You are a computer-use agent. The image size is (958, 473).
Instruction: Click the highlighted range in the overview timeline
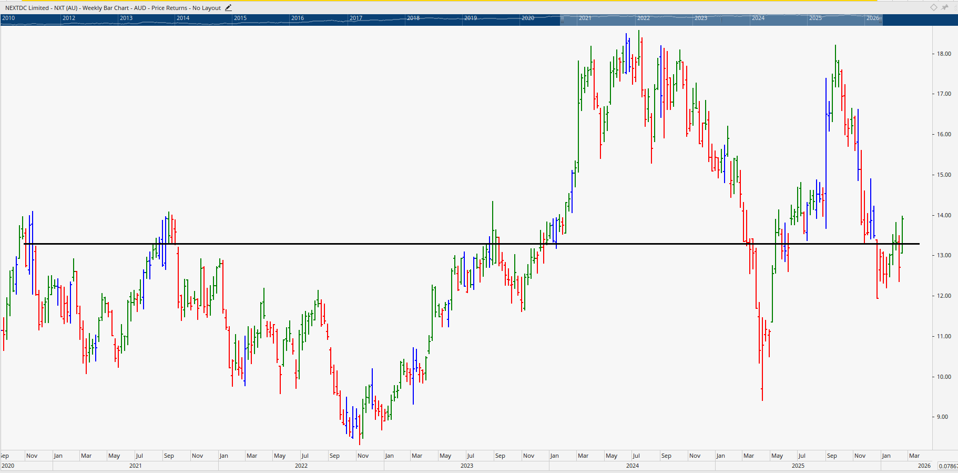pos(720,20)
